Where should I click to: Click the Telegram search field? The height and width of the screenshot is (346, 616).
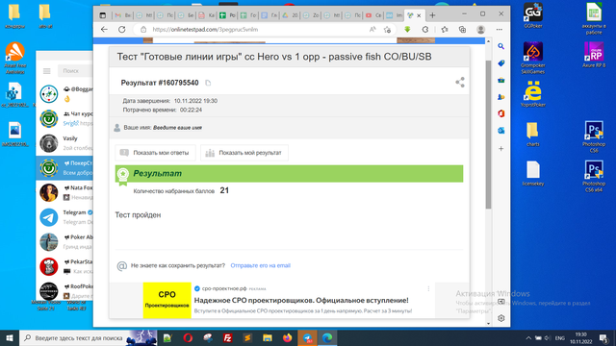tap(75, 71)
